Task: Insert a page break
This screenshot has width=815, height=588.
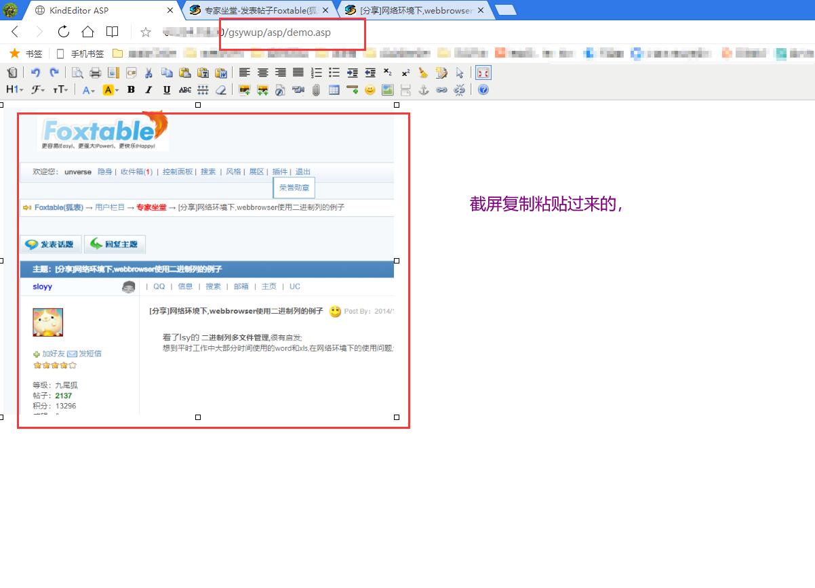Action: [405, 89]
